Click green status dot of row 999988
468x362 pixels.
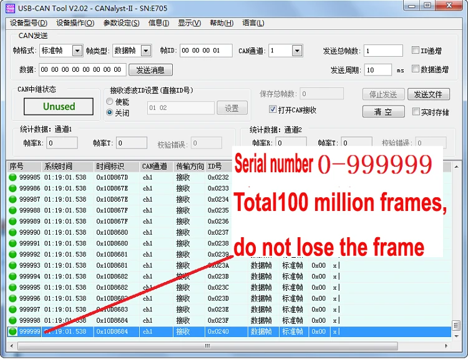click(x=12, y=210)
